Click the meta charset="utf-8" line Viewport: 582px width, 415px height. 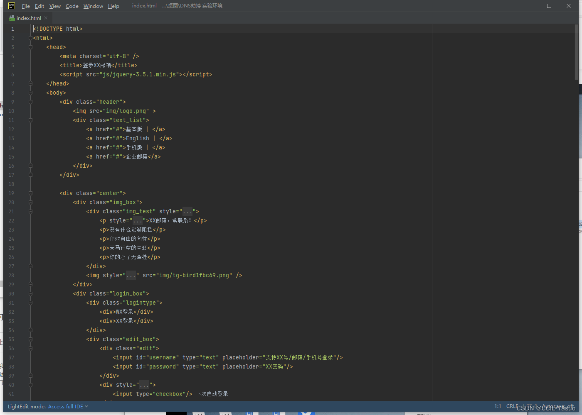[99, 56]
